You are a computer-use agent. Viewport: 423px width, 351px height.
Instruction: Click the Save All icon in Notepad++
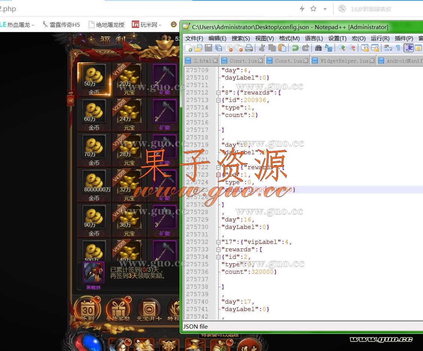coord(219,48)
